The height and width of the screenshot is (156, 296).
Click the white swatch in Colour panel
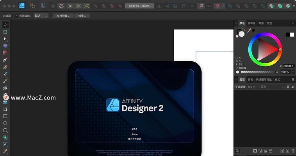(x=292, y=35)
